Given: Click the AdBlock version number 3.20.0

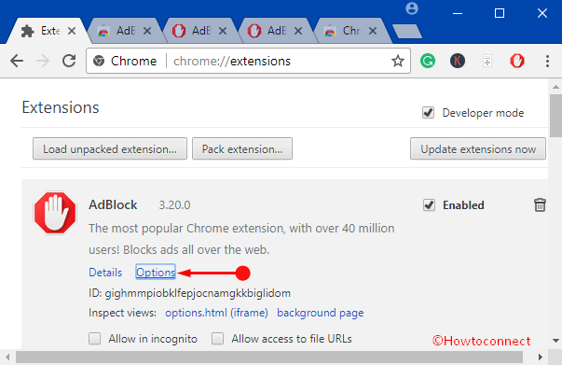Looking at the screenshot, I should (174, 205).
